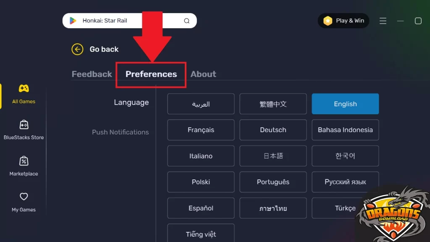
Task: Click the yellow Go back arrow
Action: pyautogui.click(x=77, y=49)
